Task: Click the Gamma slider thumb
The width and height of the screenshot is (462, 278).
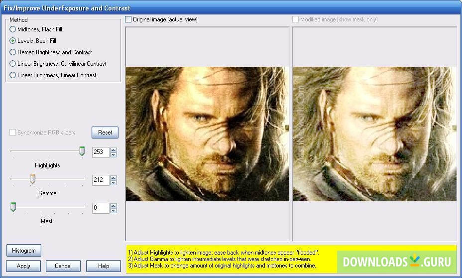Action: click(33, 179)
